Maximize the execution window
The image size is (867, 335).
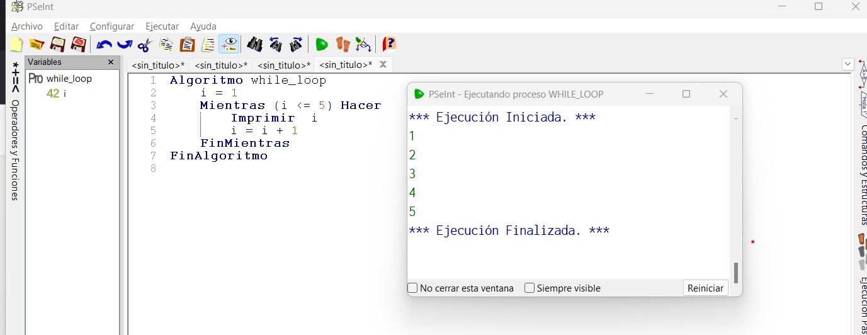686,94
